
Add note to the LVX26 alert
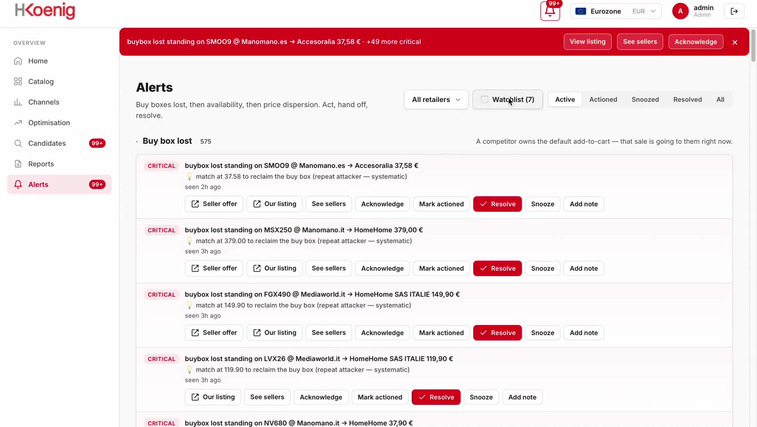click(x=522, y=397)
